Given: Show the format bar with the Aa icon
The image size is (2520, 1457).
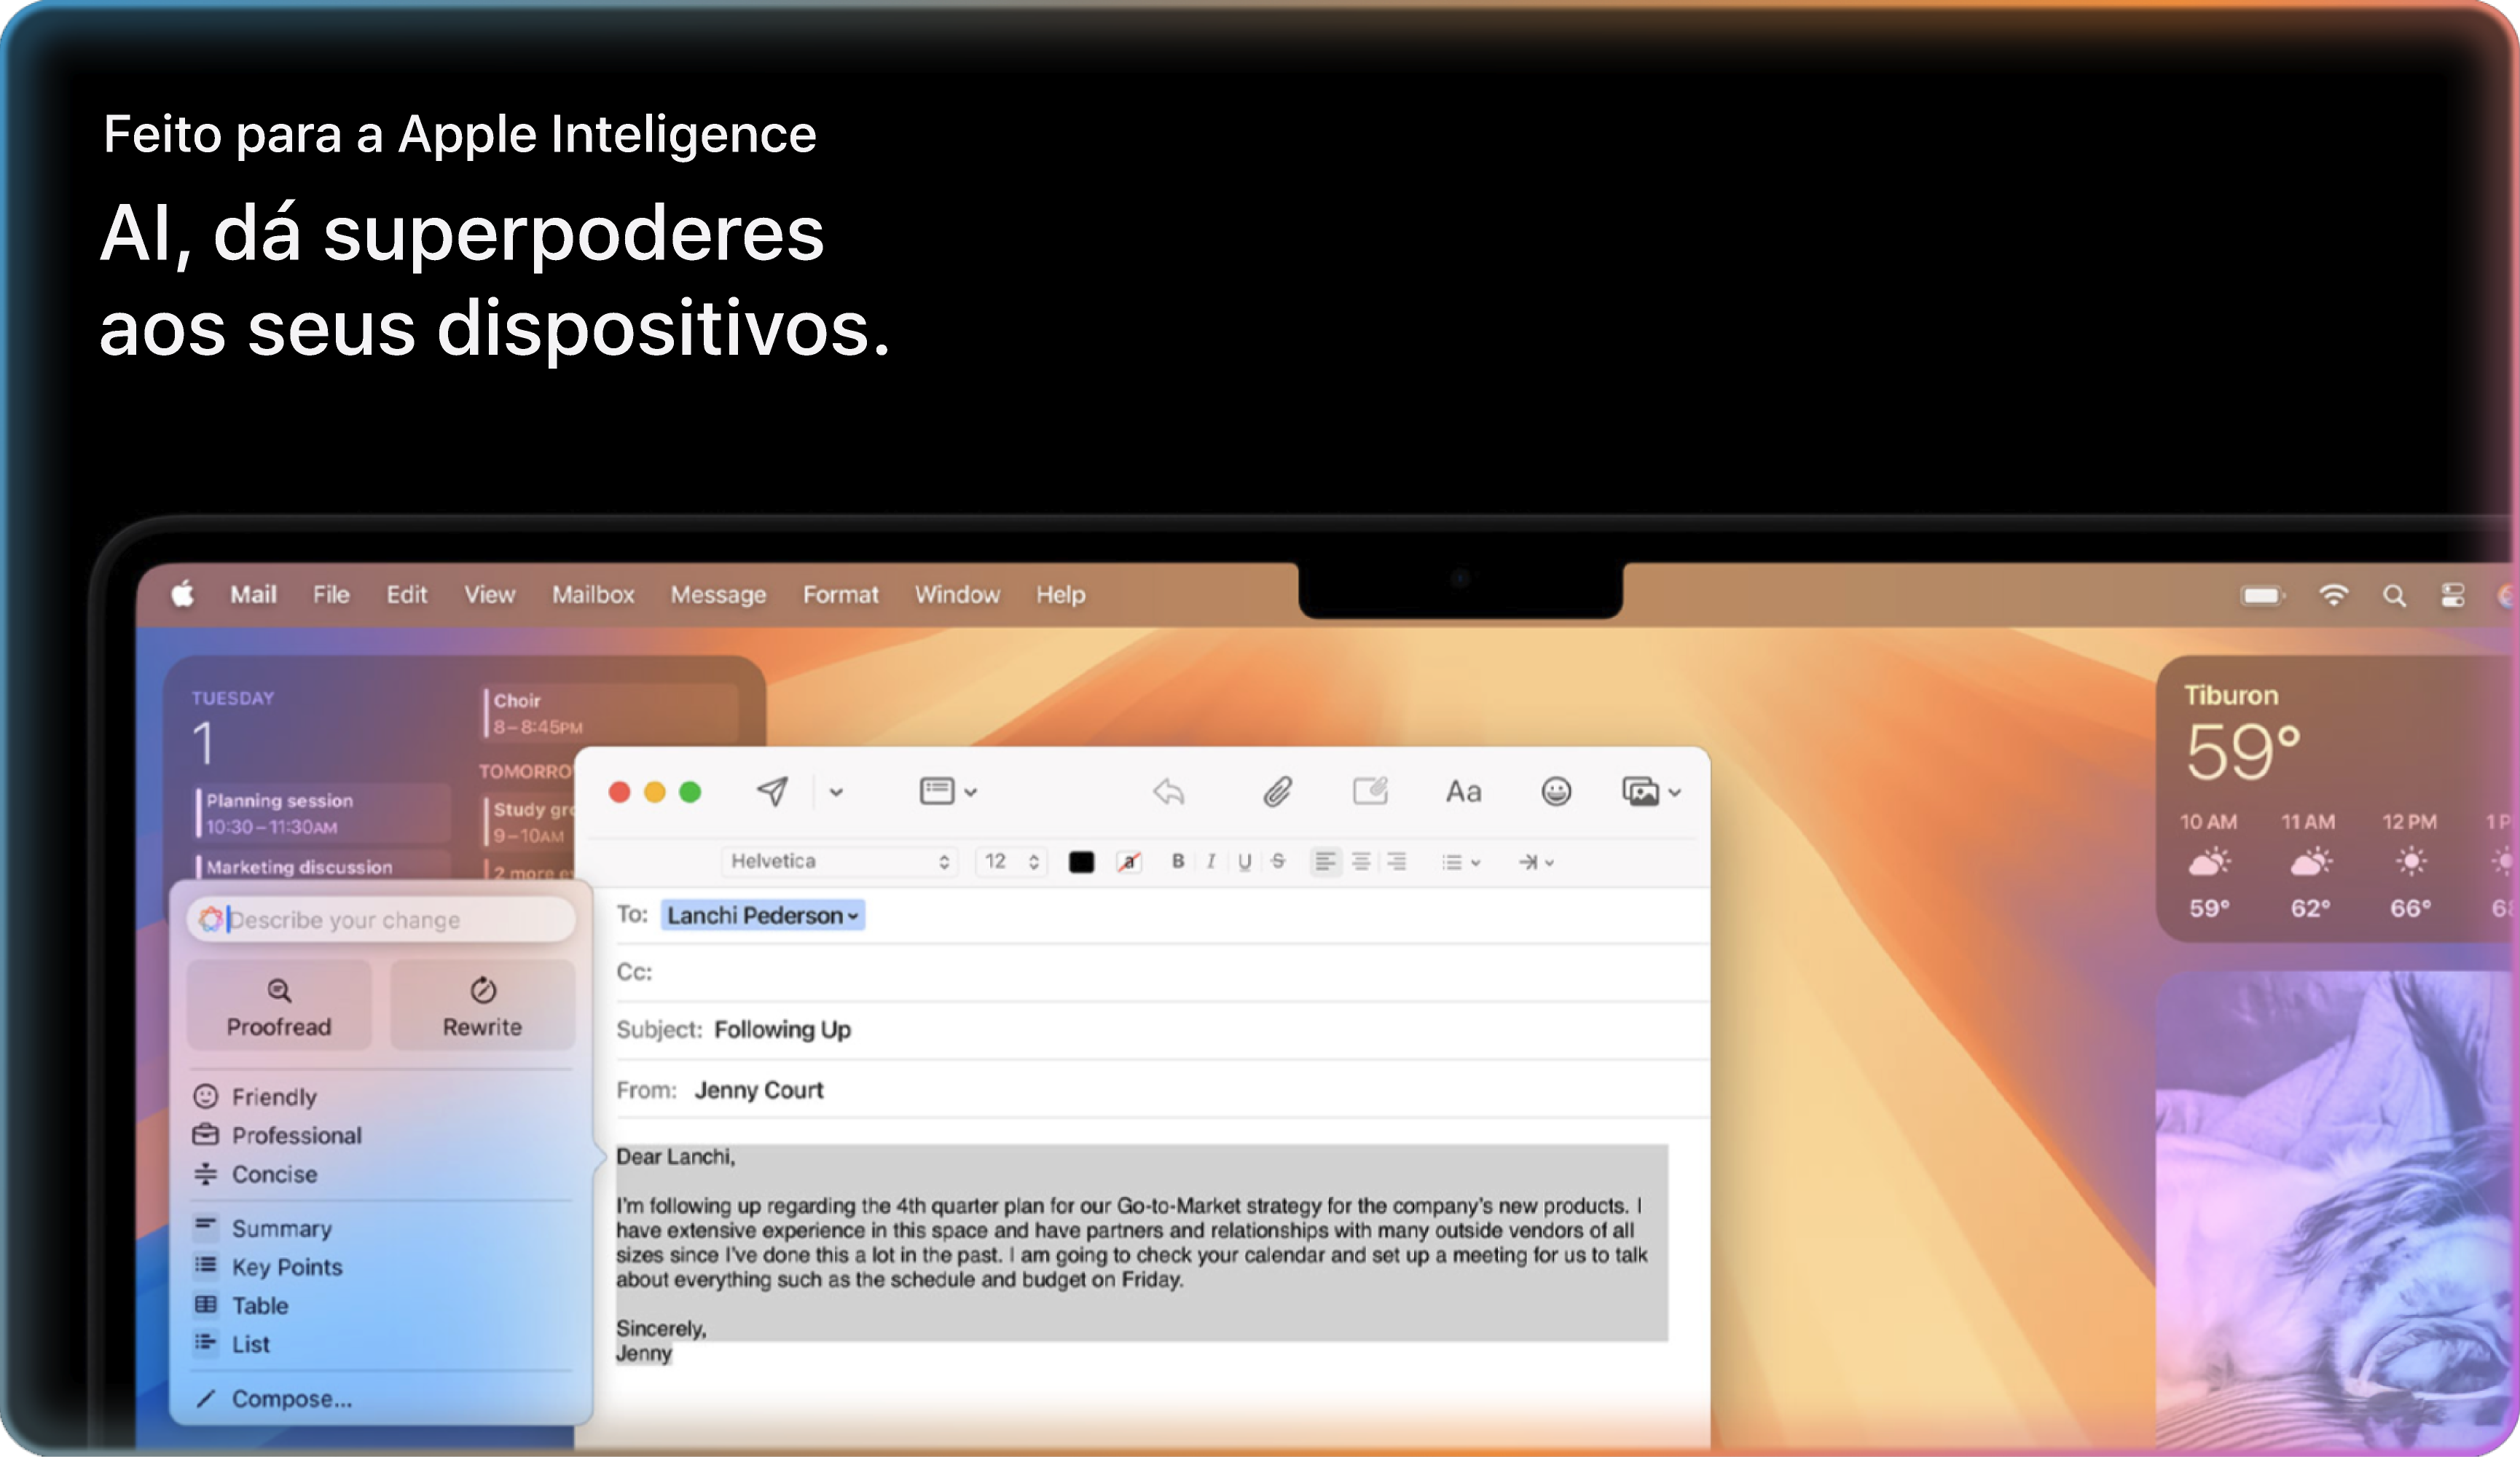Looking at the screenshot, I should (x=1463, y=792).
